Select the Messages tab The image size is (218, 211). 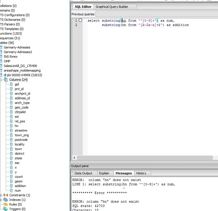click(x=124, y=173)
